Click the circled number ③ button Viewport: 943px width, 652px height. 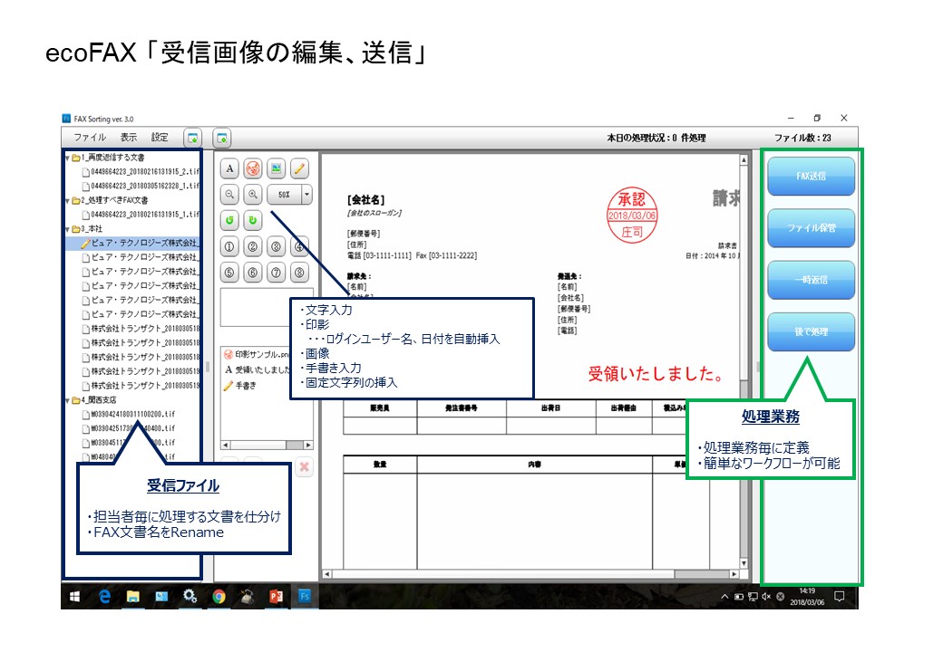pos(276,246)
